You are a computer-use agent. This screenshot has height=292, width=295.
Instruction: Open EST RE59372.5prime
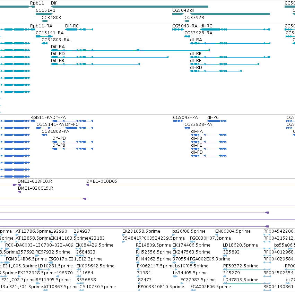click(241, 266)
